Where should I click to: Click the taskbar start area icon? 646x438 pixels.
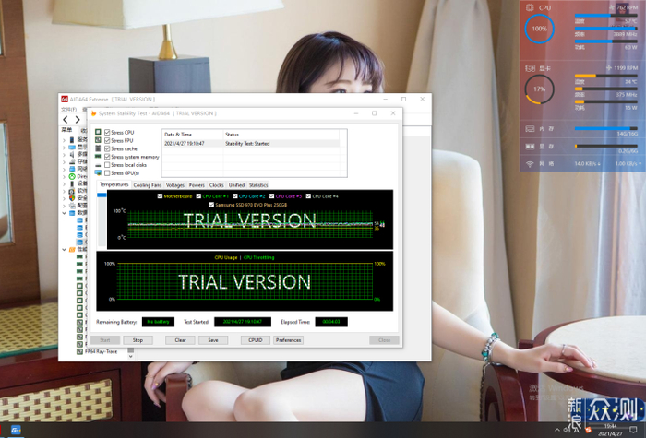tap(17, 431)
